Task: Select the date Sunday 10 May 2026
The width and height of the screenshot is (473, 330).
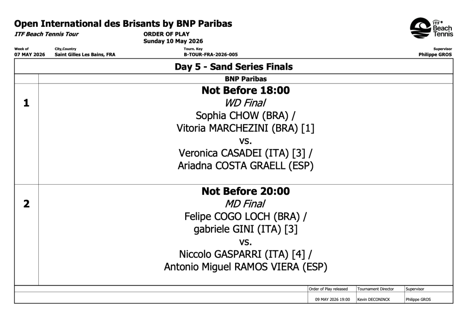Action: (173, 41)
